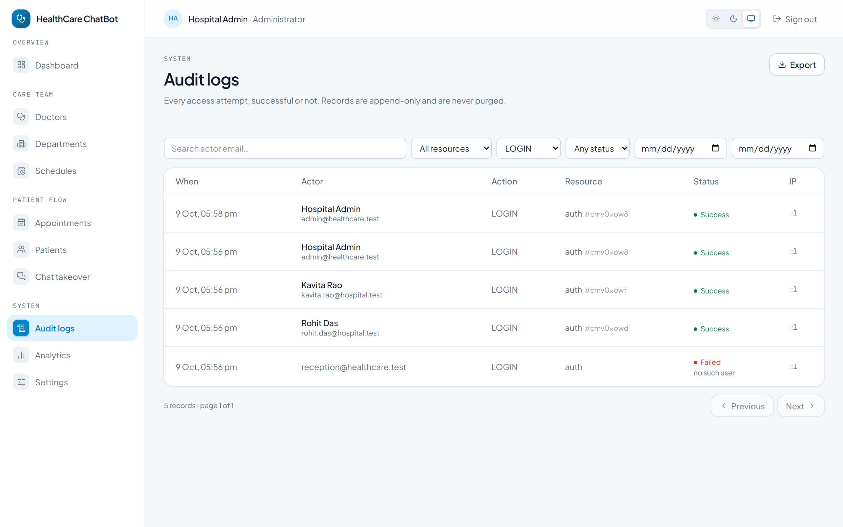Image resolution: width=843 pixels, height=527 pixels.
Task: Click the Settings sliders icon
Action: (21, 382)
